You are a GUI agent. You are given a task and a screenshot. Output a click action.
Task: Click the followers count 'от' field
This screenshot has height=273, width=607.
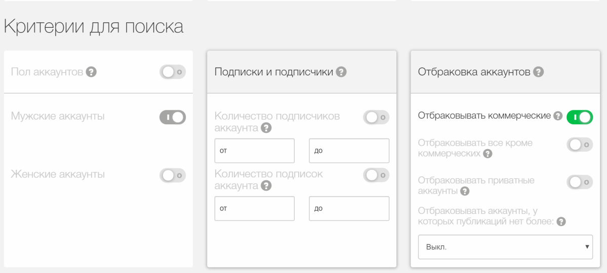[254, 151]
